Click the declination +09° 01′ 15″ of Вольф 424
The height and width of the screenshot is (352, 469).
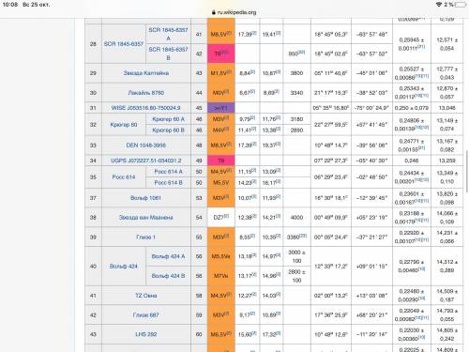tap(371, 266)
